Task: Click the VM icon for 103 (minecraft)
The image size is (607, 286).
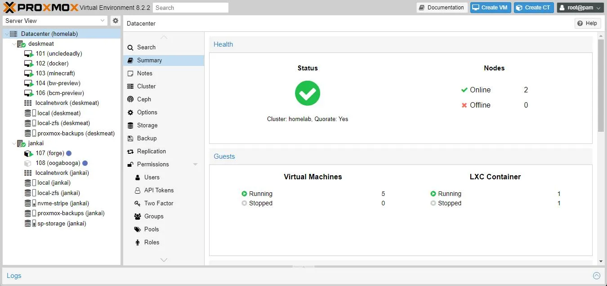Action: click(x=29, y=74)
